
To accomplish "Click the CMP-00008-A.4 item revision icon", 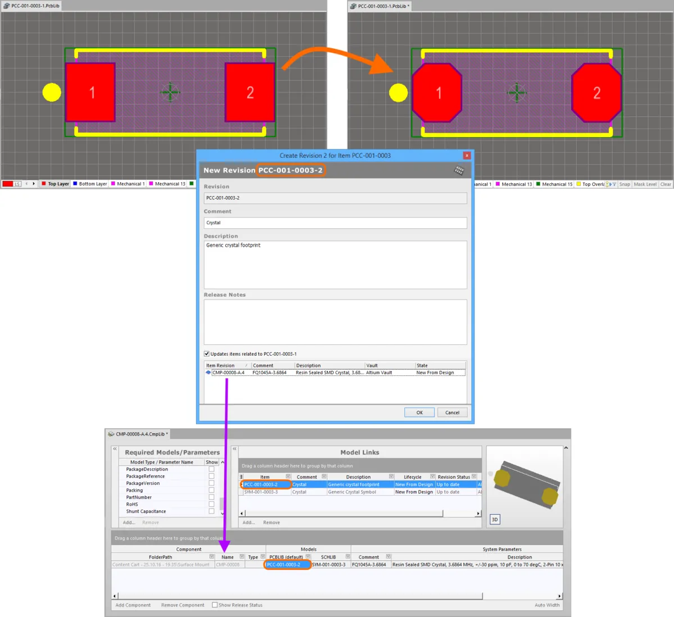I will [208, 373].
